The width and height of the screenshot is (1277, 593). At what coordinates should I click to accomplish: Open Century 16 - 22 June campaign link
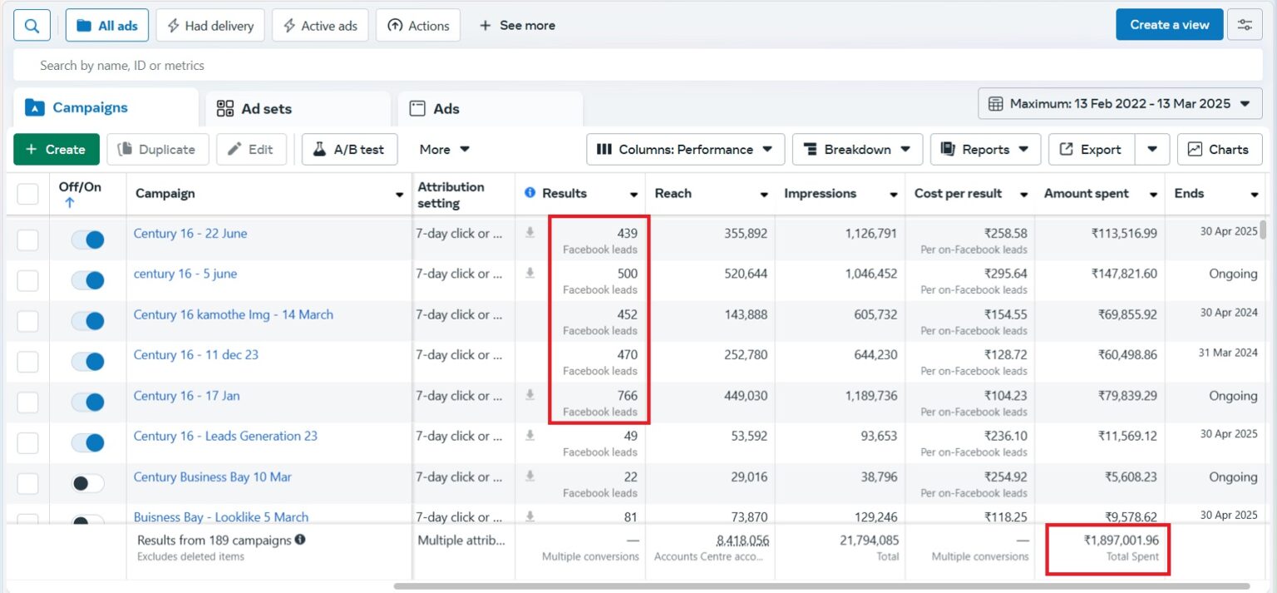(190, 234)
